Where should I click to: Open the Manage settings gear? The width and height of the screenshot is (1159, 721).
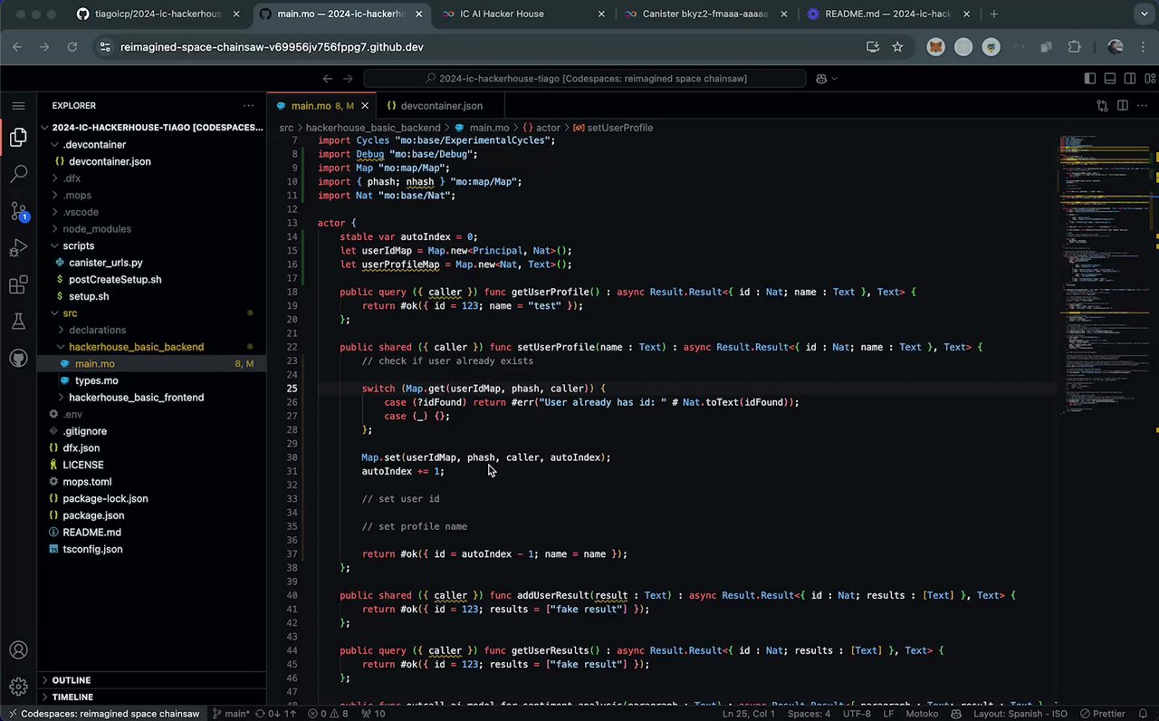(18, 687)
